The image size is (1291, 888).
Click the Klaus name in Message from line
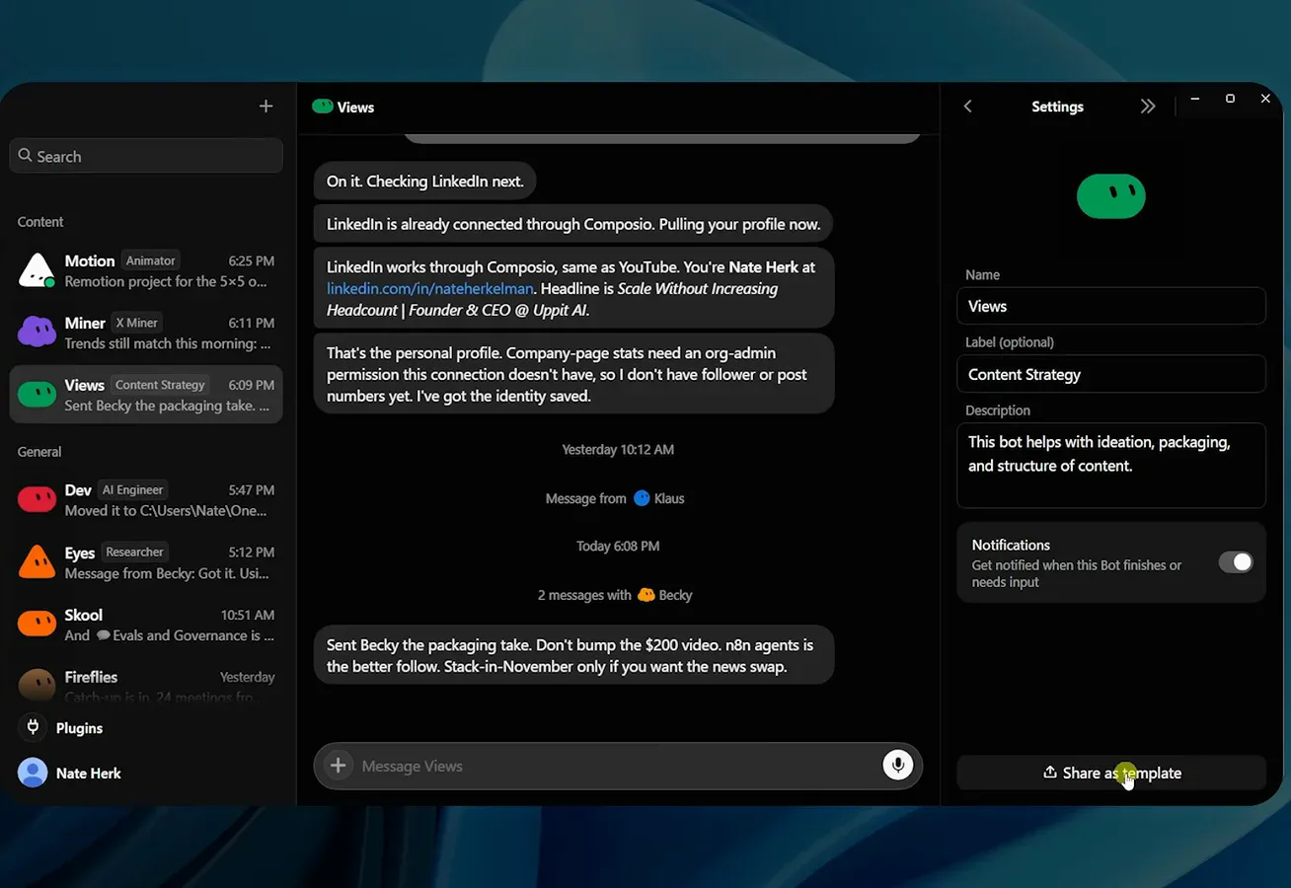[669, 498]
